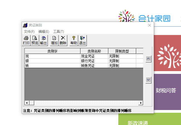Select the 现 category cell
Image resolution: width=181 pixels, height=125 pixels.
(53, 56)
